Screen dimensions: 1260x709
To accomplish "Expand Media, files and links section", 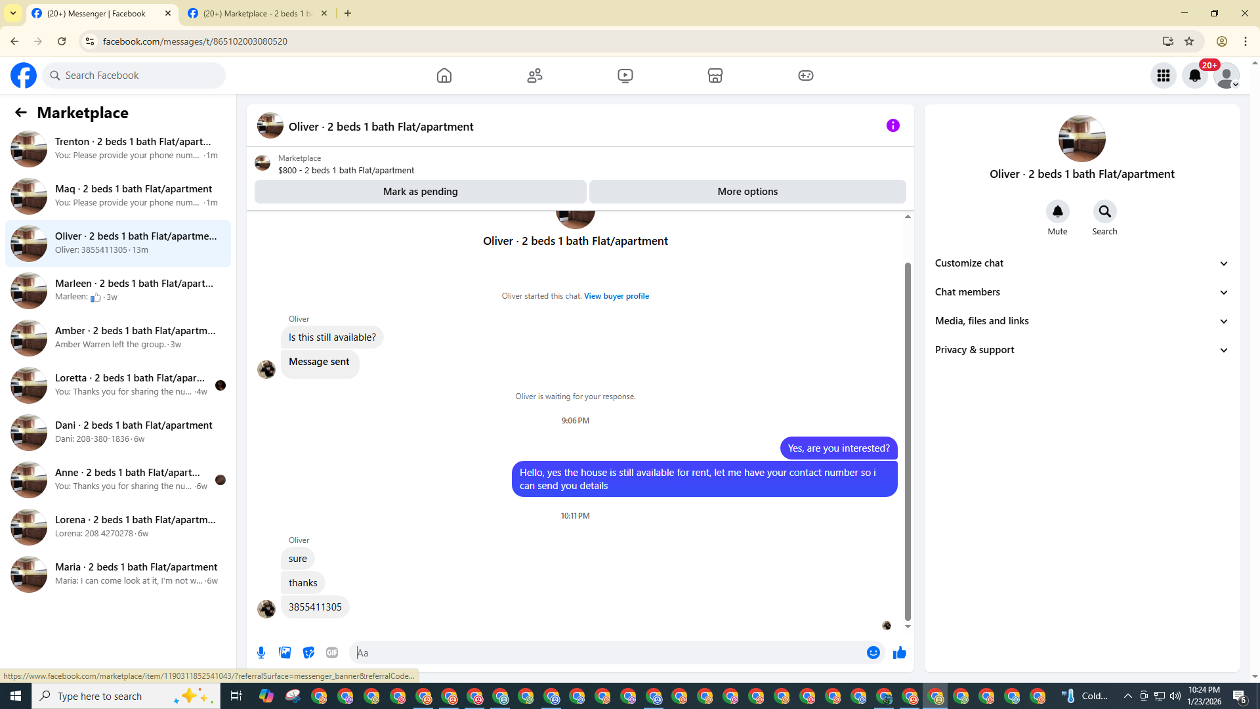I will (x=1081, y=321).
